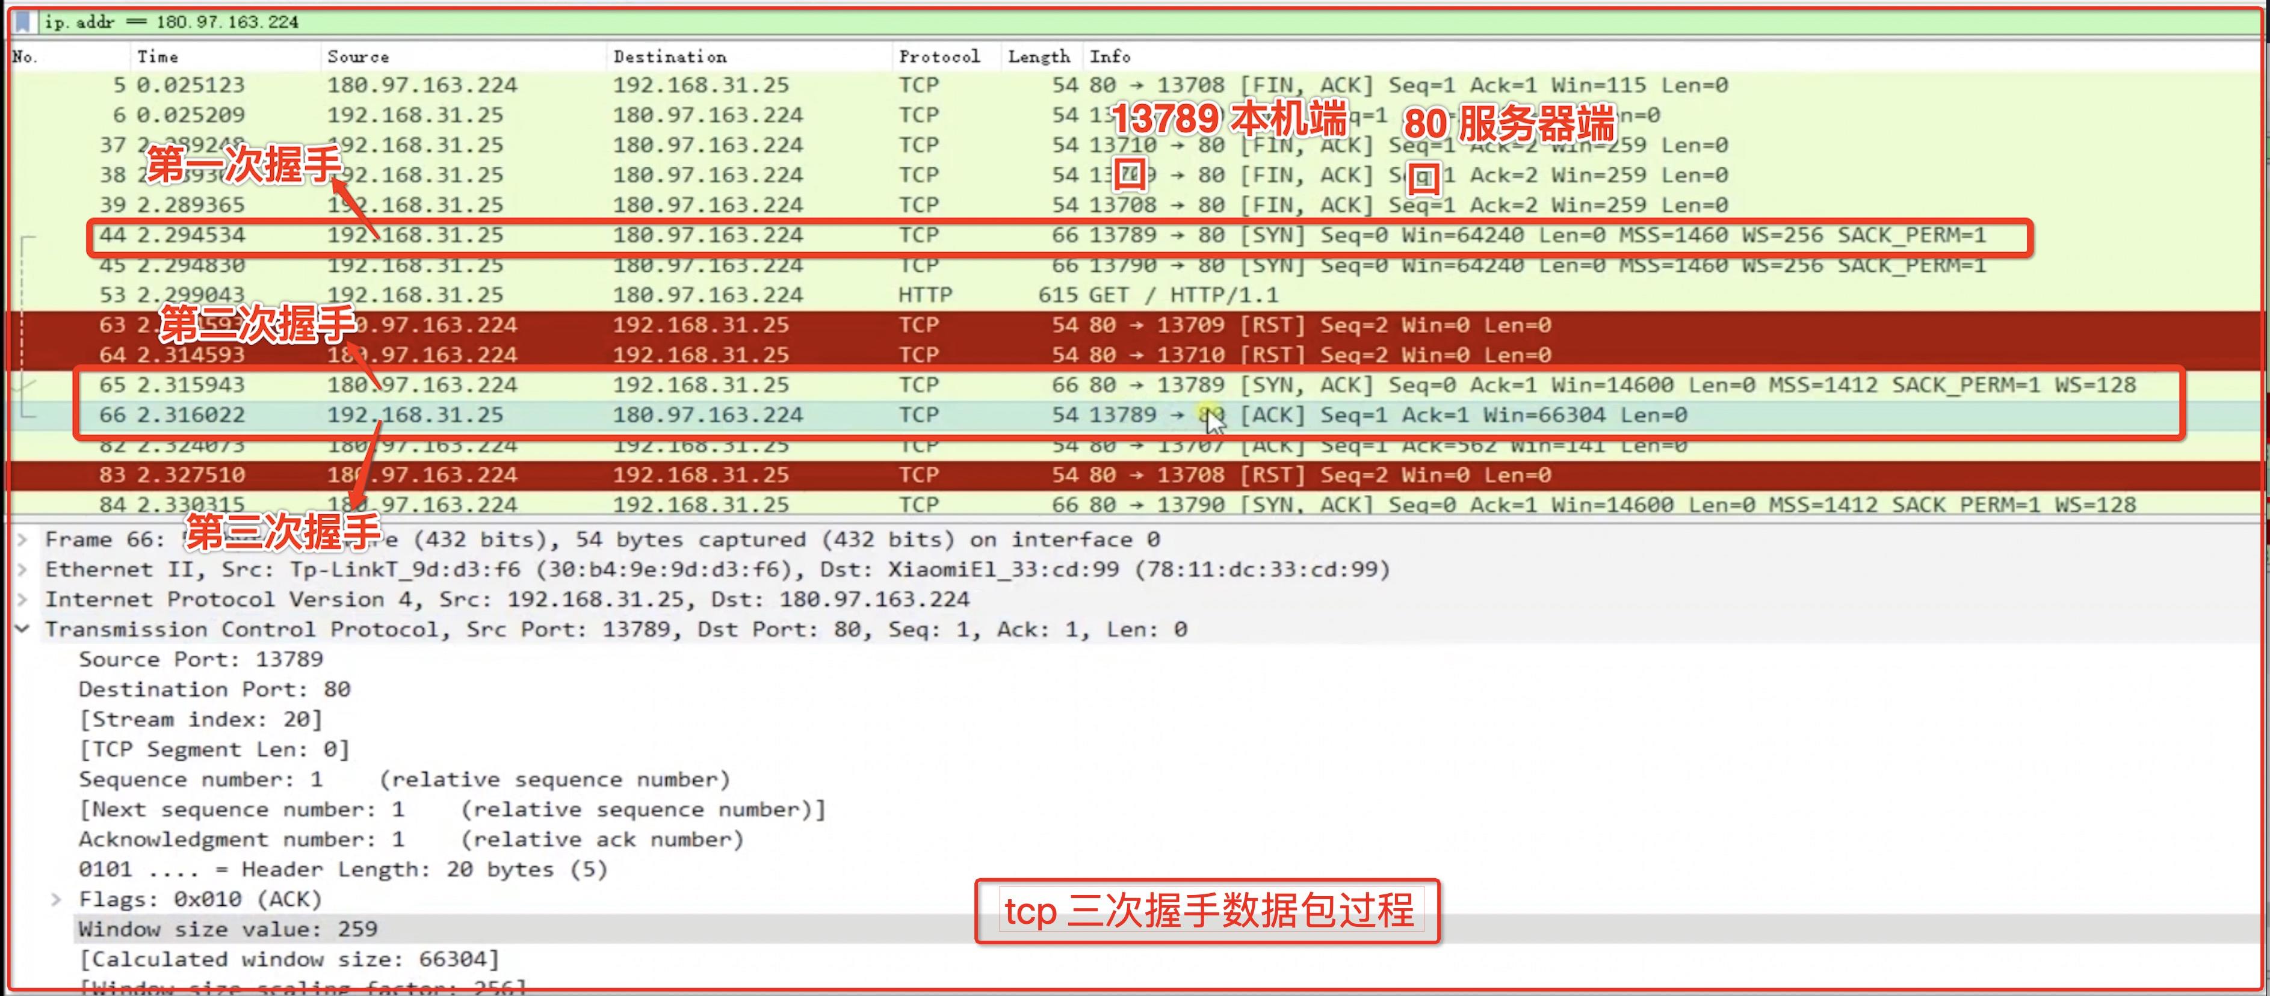This screenshot has width=2270, height=996.
Task: Click source 180.97.163.224 in packet 65
Action: (423, 385)
